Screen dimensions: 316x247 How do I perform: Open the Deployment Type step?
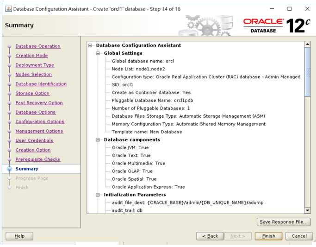[35, 65]
